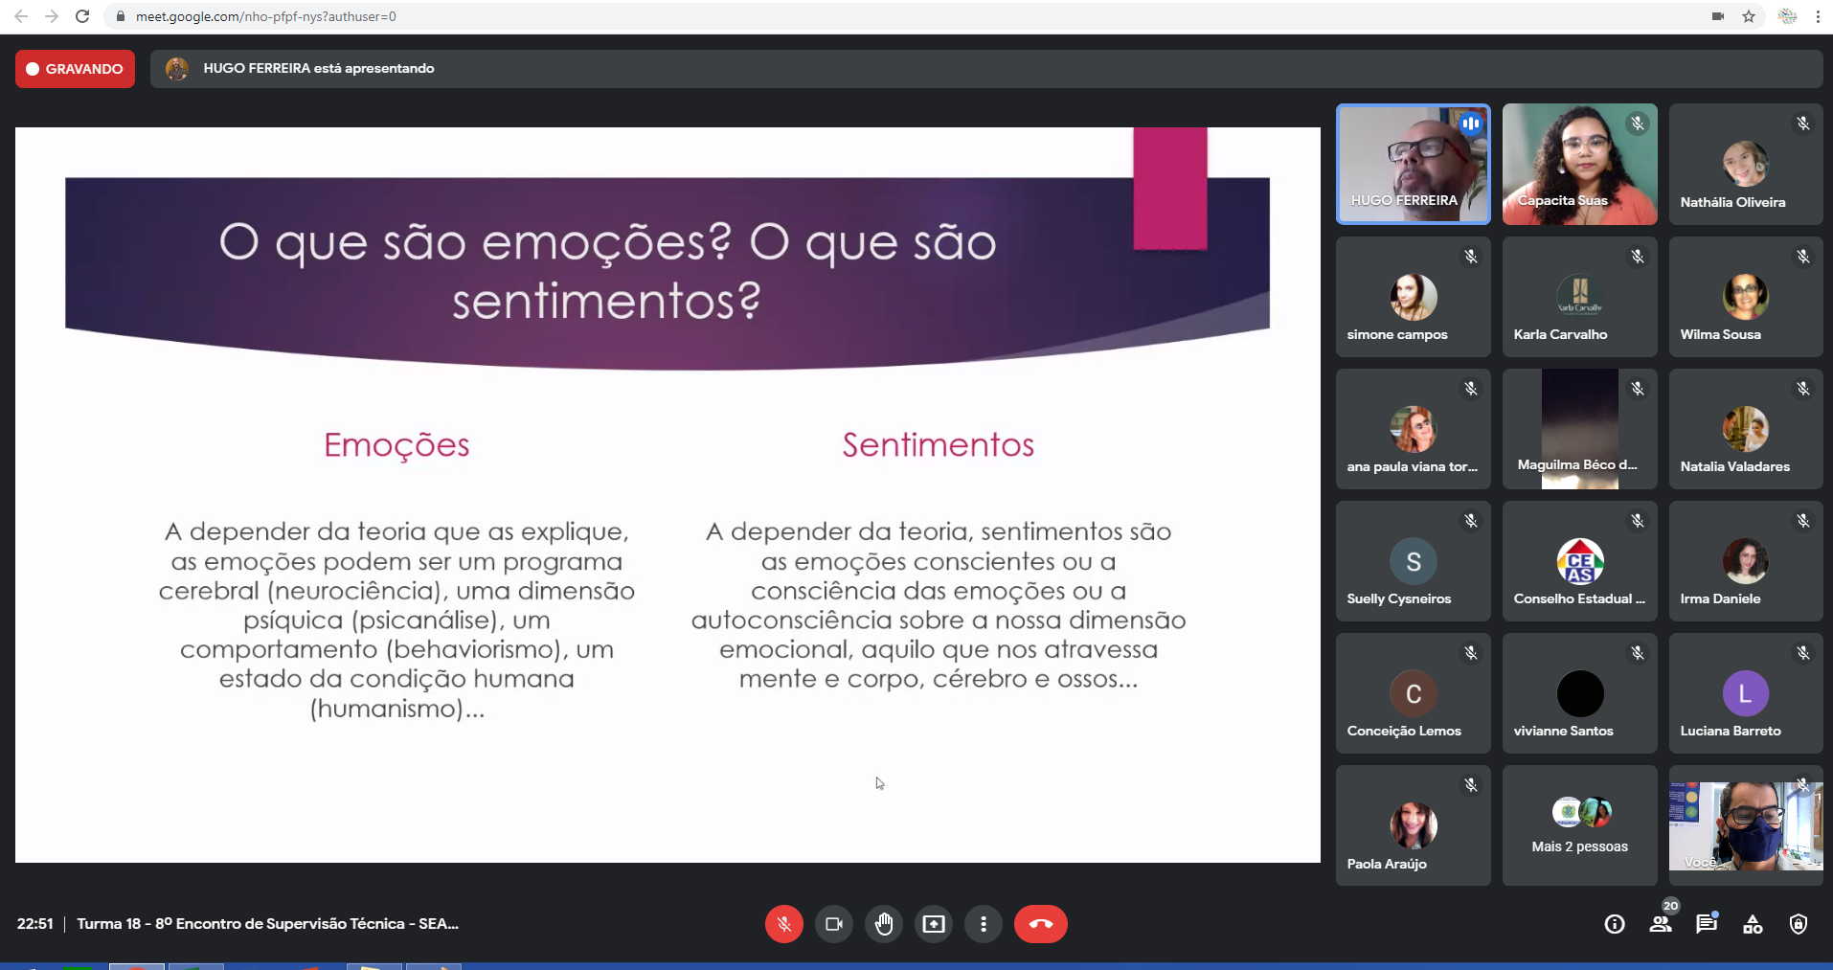Expand the 'Mais 2 pessoas' tile
This screenshot has width=1833, height=970.
(1579, 825)
